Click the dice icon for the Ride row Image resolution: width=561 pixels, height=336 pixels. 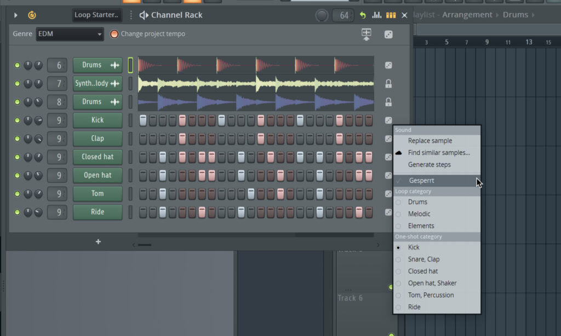point(388,212)
